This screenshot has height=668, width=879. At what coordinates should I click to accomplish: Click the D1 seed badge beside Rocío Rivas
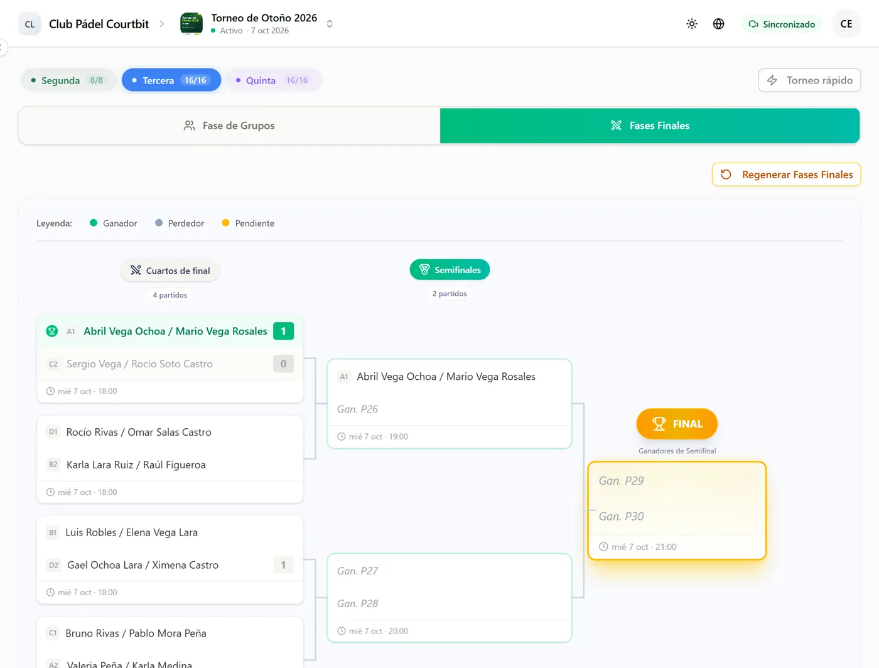tap(53, 432)
